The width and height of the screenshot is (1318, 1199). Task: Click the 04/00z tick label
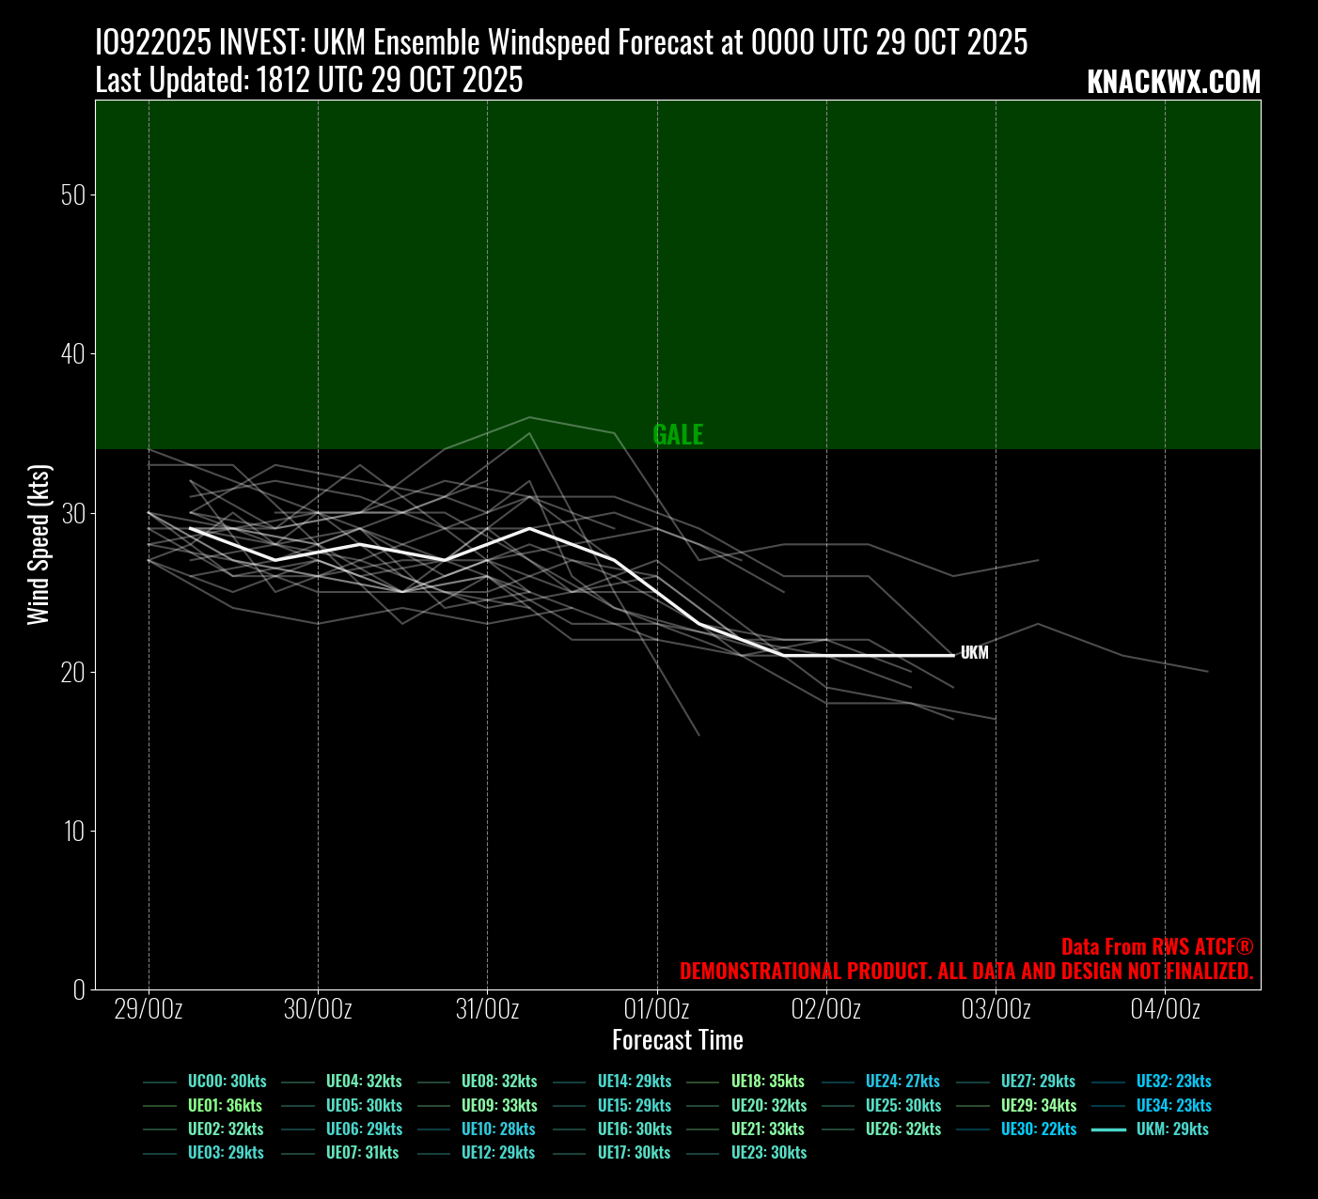[1165, 1009]
